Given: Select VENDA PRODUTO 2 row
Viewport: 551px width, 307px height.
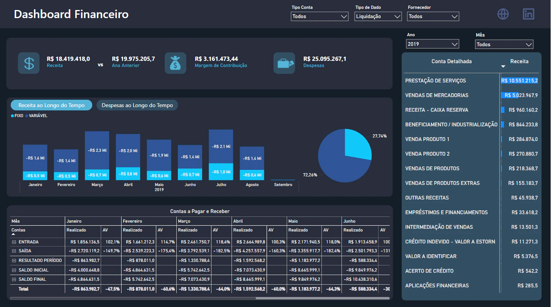Looking at the screenshot, I should [472, 154].
